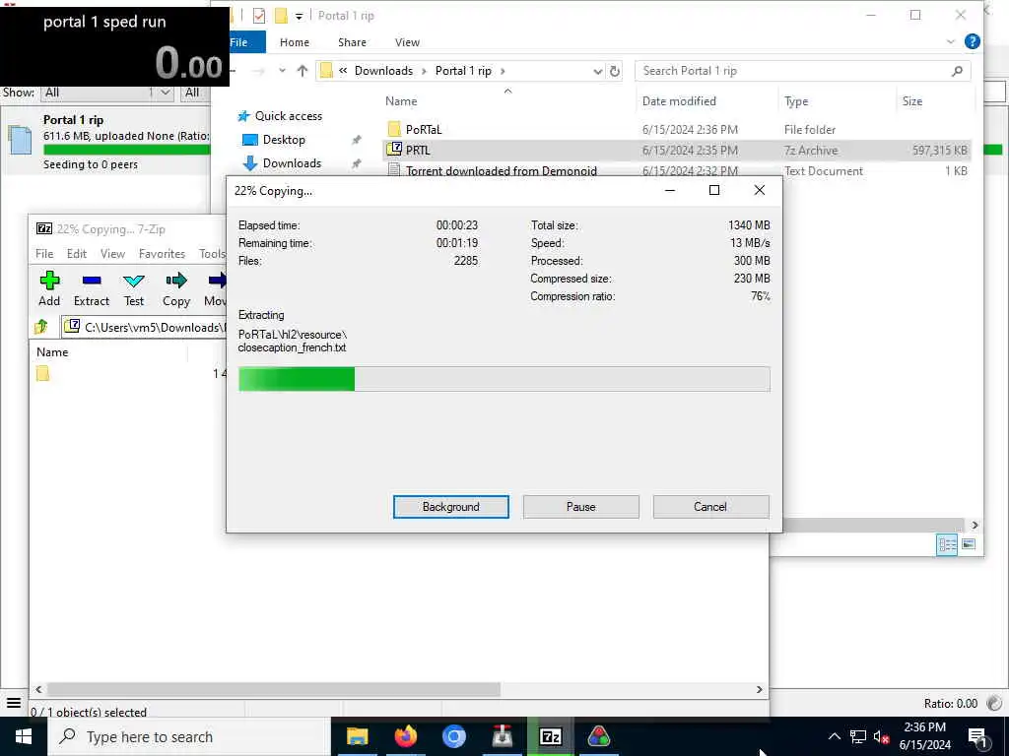Open recent locations dropdown in Explorer
The image size is (1009, 756).
pos(282,71)
